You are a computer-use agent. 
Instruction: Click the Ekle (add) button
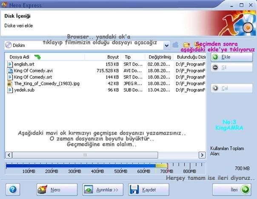(x=231, y=57)
